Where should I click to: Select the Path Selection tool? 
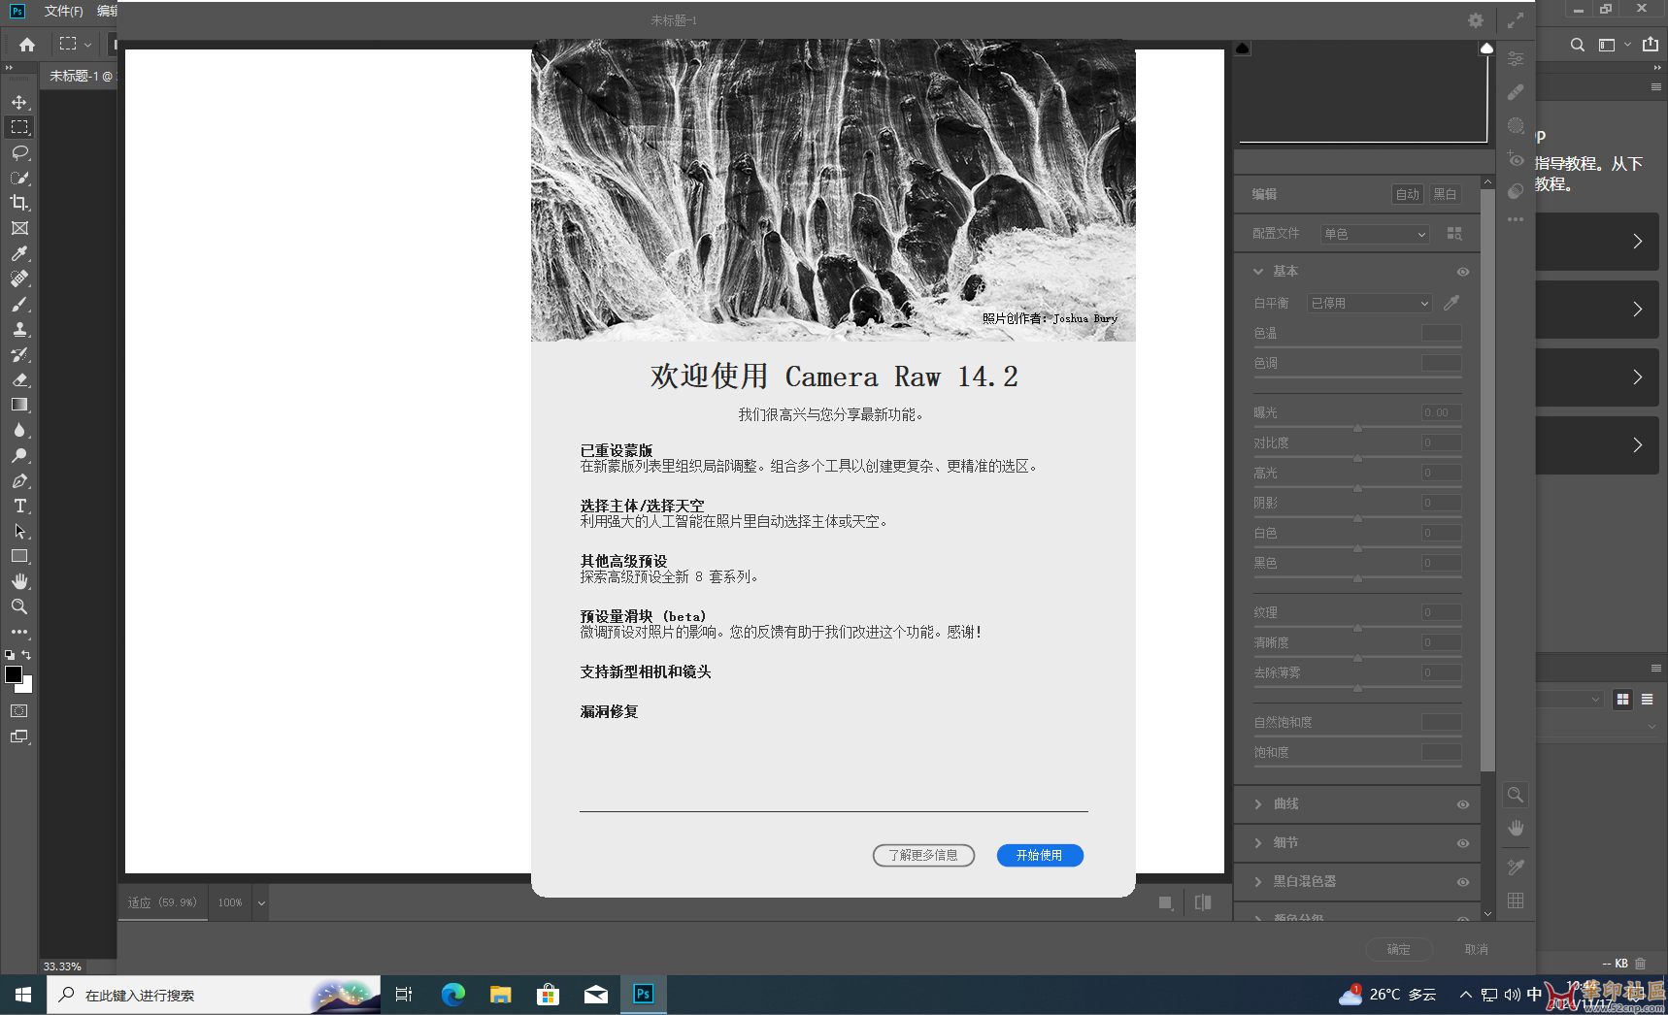[19, 531]
